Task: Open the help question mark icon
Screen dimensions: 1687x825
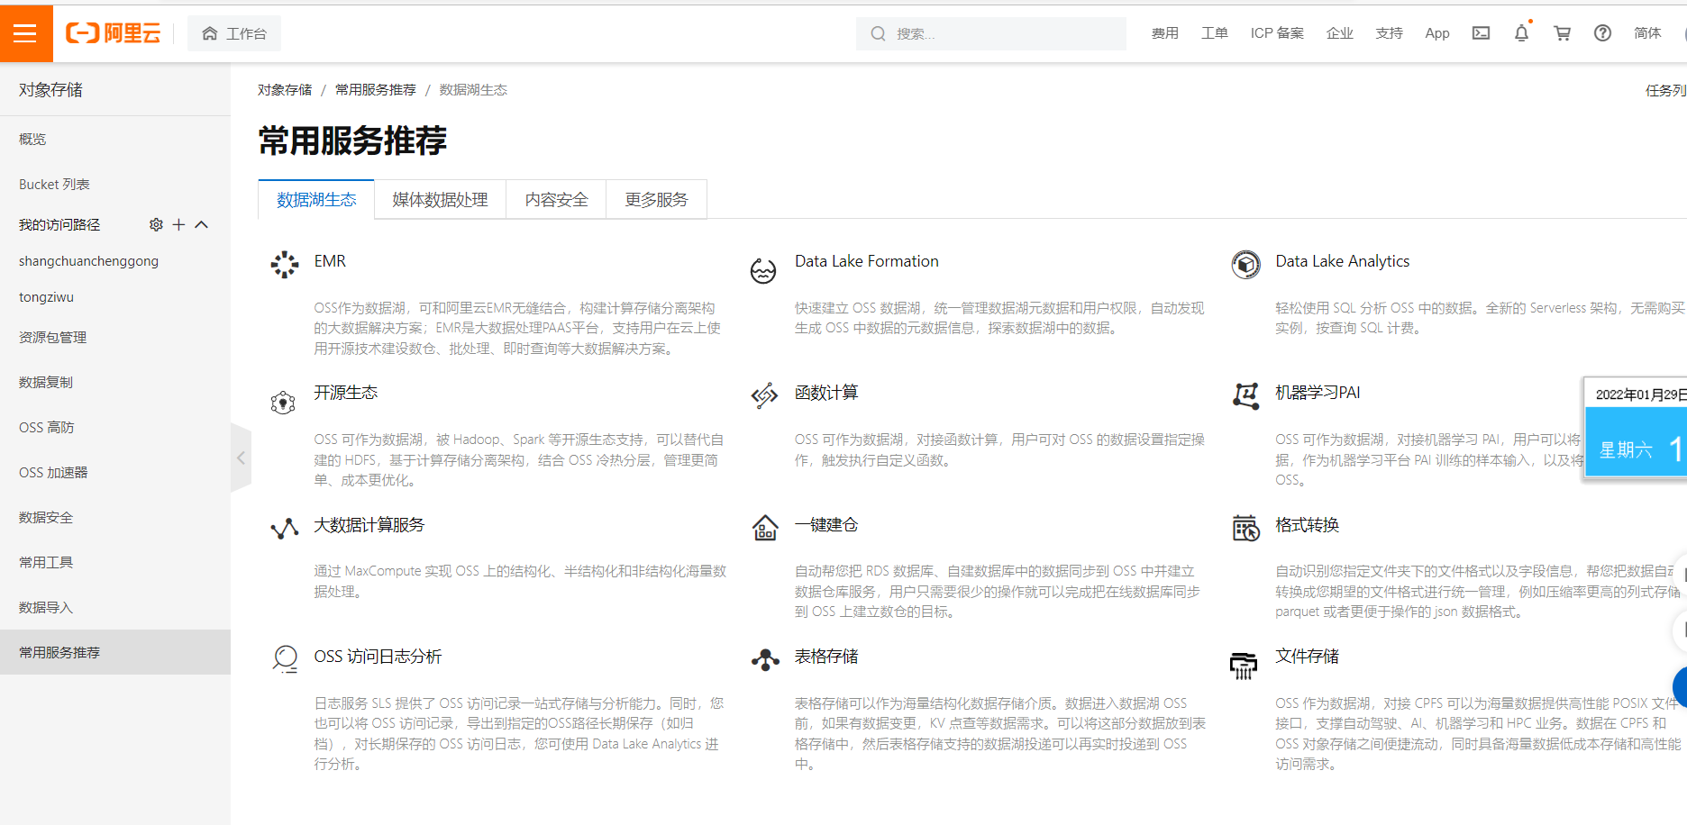Action: tap(1602, 33)
